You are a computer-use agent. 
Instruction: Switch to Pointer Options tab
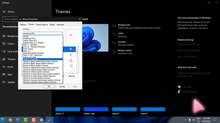click(x=42, y=25)
